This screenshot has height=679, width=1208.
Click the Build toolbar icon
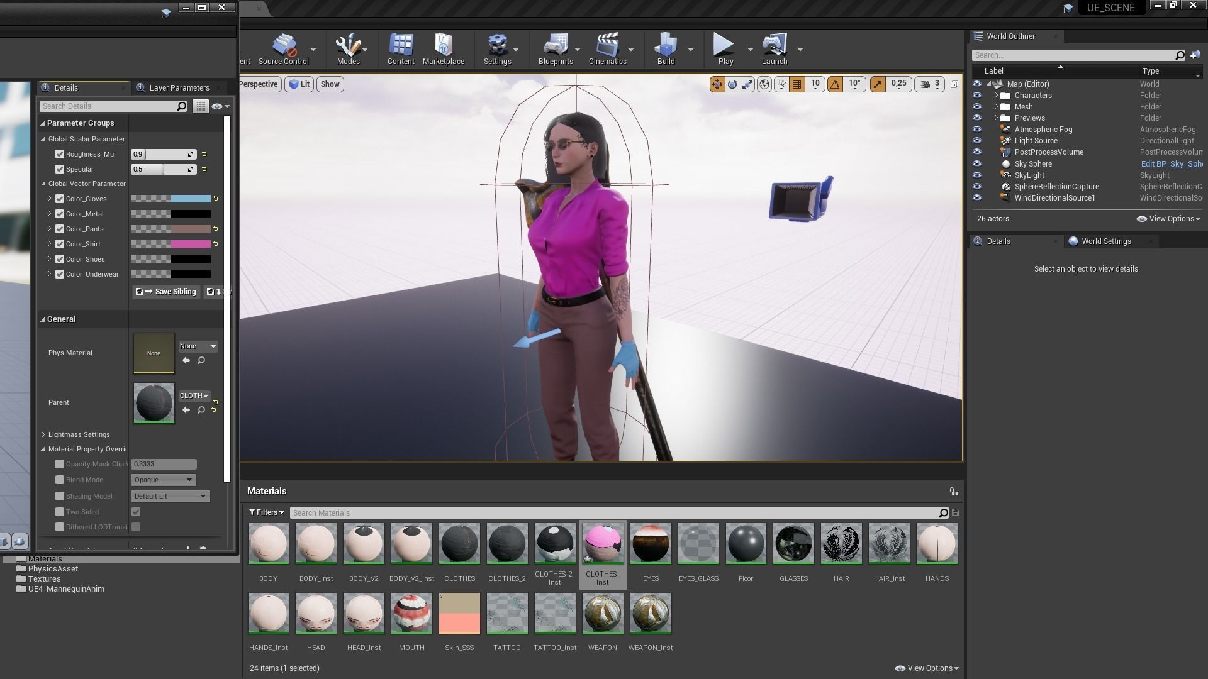[x=666, y=50]
